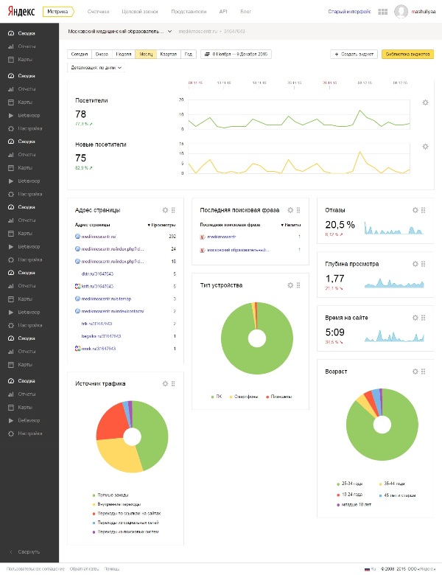The height and width of the screenshot is (575, 442).
Task: Open settings gear for Посетители chart
Action: (425, 102)
